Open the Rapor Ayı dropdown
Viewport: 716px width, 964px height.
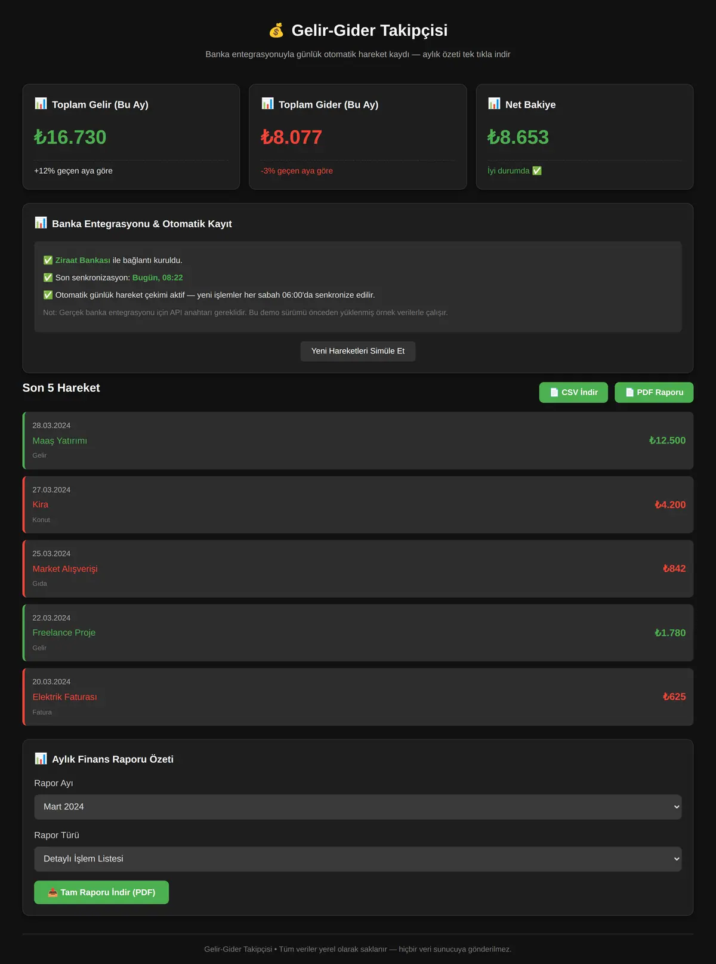(x=358, y=807)
